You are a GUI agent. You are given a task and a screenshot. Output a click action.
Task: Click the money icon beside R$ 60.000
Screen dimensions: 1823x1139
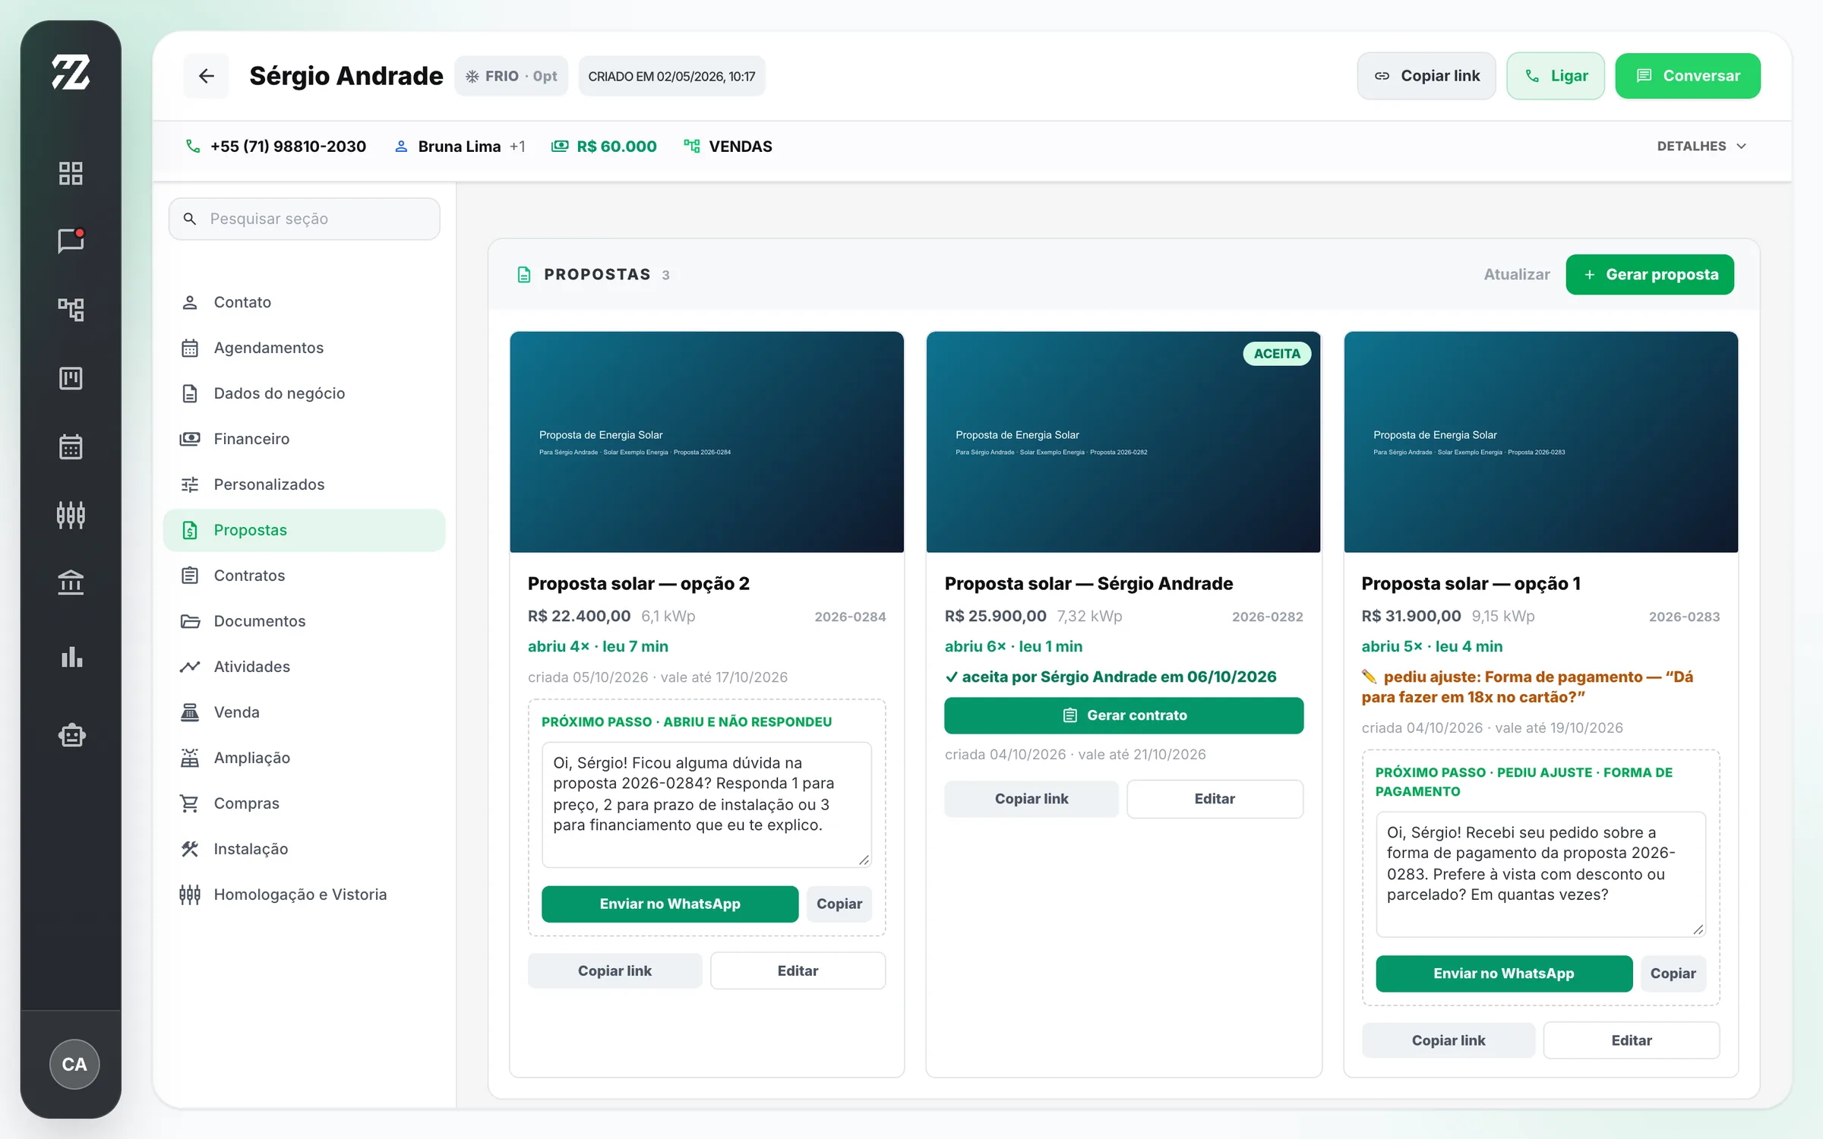click(x=560, y=146)
